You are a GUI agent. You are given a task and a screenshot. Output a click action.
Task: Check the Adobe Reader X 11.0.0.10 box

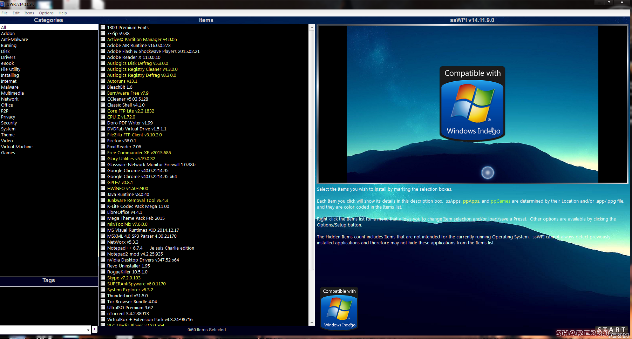coord(103,57)
